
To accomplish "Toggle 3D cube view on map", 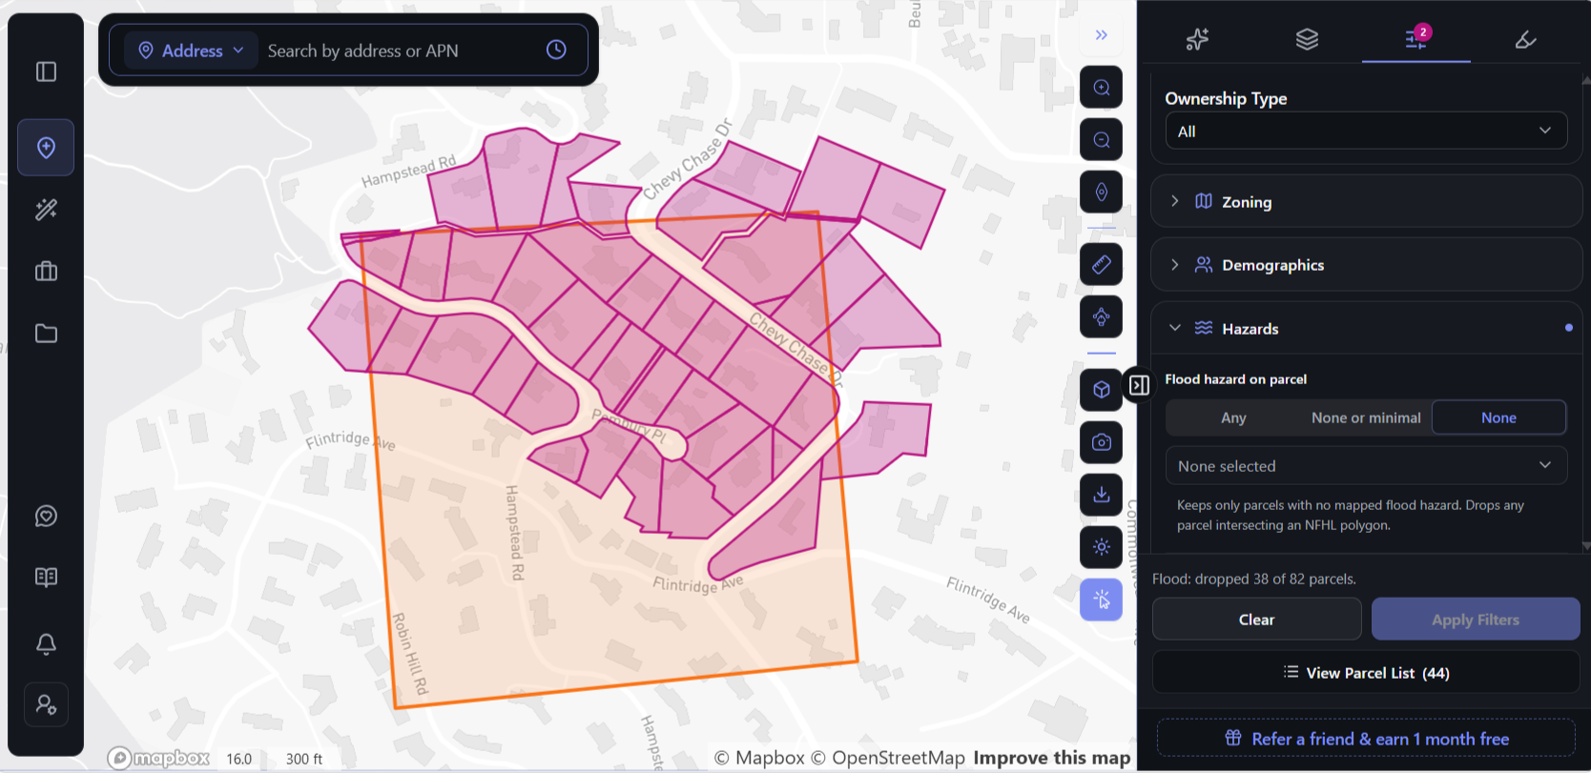I will [1101, 390].
